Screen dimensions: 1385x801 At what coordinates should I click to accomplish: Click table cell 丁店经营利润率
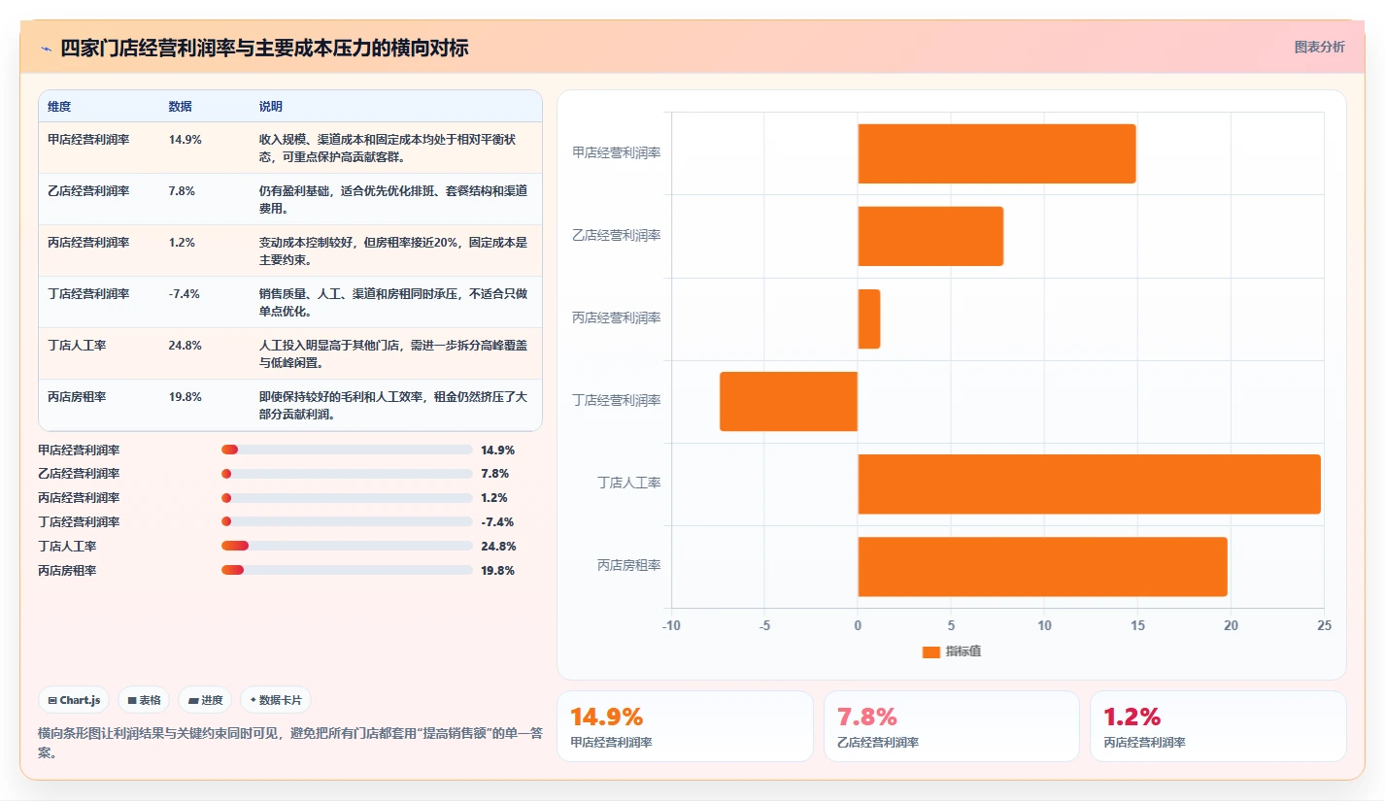coord(88,293)
